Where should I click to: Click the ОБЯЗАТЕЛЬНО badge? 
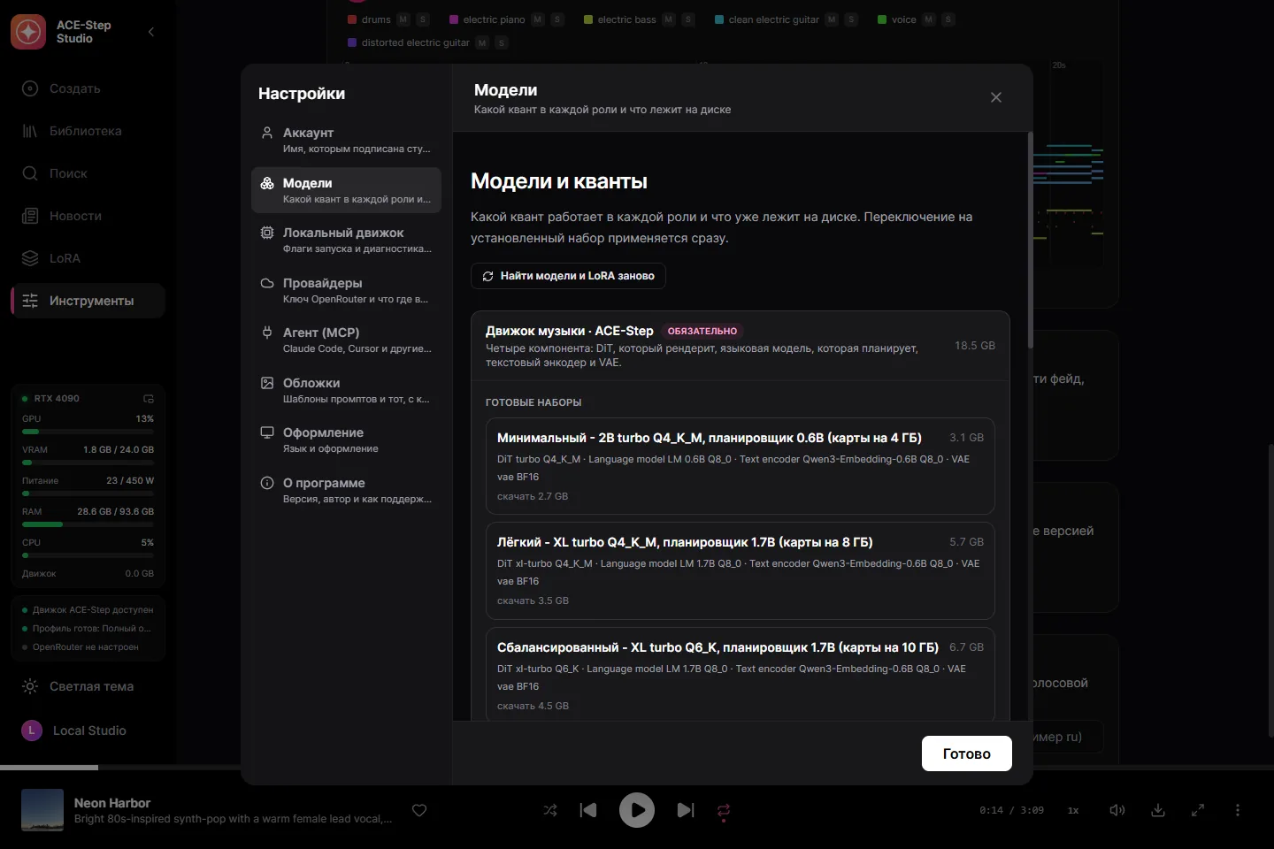tap(702, 331)
